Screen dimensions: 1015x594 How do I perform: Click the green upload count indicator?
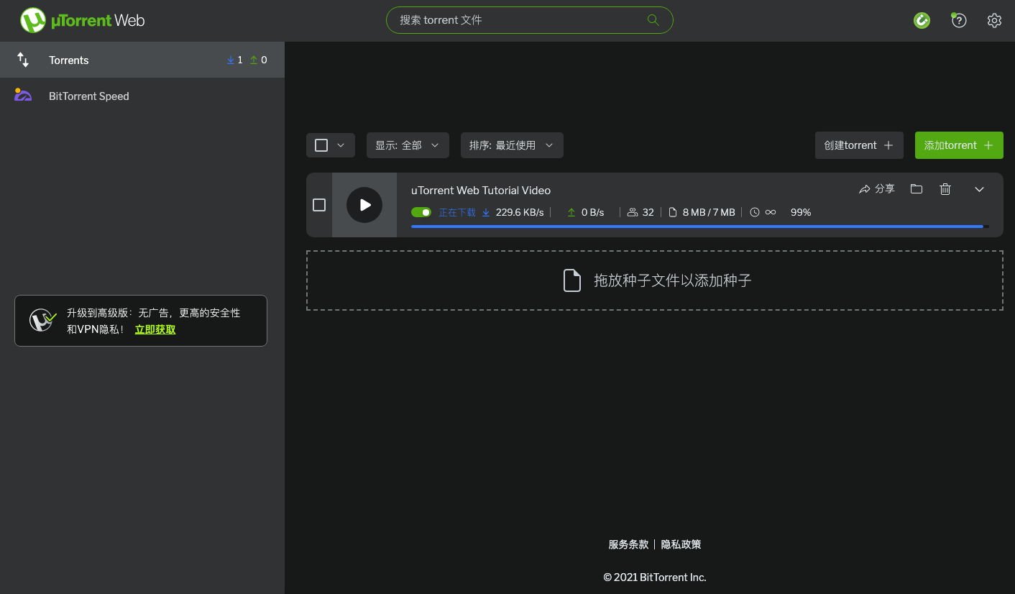(x=258, y=60)
